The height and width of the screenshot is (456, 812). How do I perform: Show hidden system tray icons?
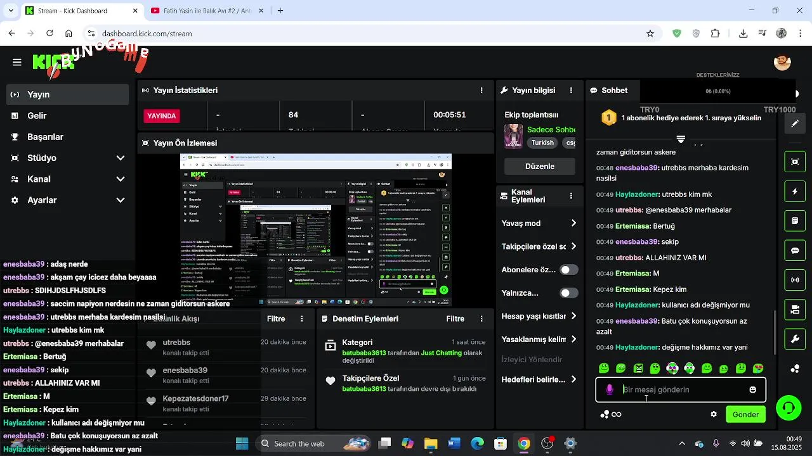(682, 443)
